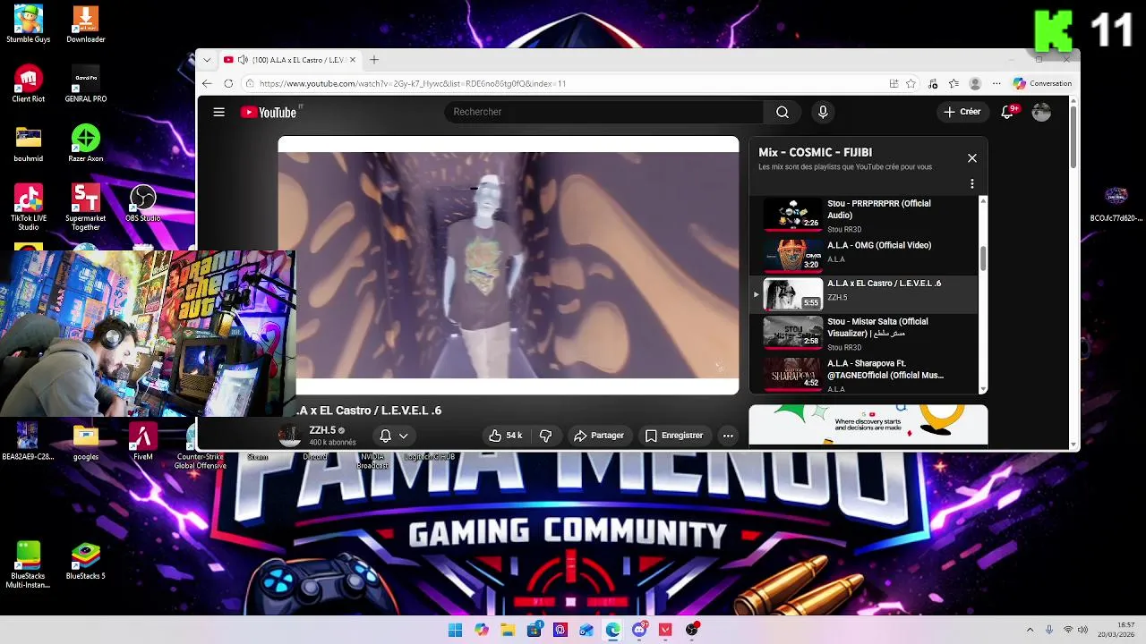Reload the page with Edge refresh icon
The width and height of the screenshot is (1146, 644).
(228, 83)
